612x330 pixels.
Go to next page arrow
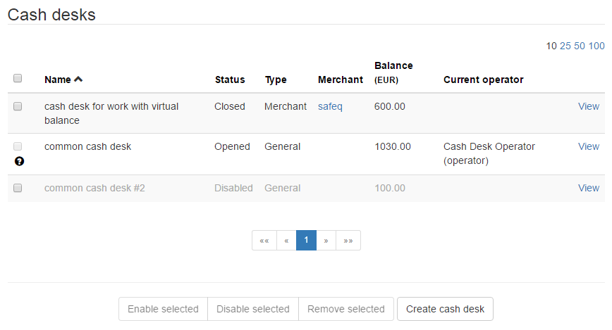coord(326,241)
